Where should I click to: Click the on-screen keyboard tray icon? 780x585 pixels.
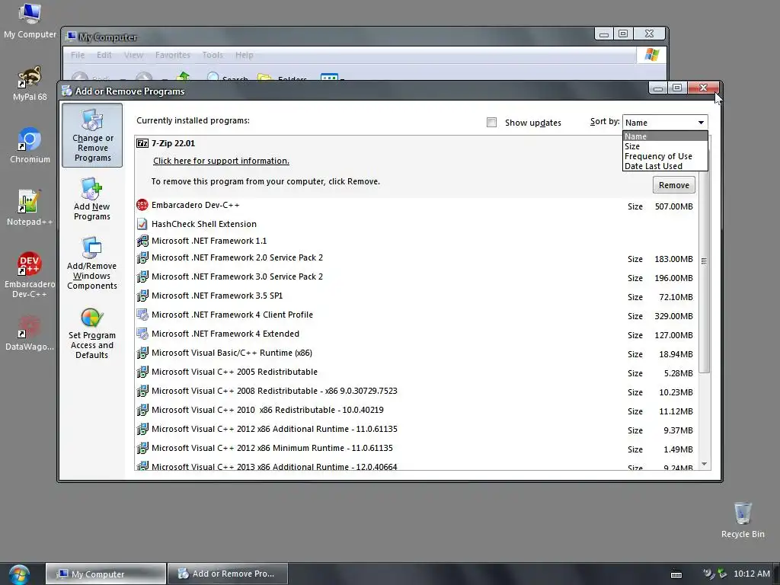pos(676,574)
